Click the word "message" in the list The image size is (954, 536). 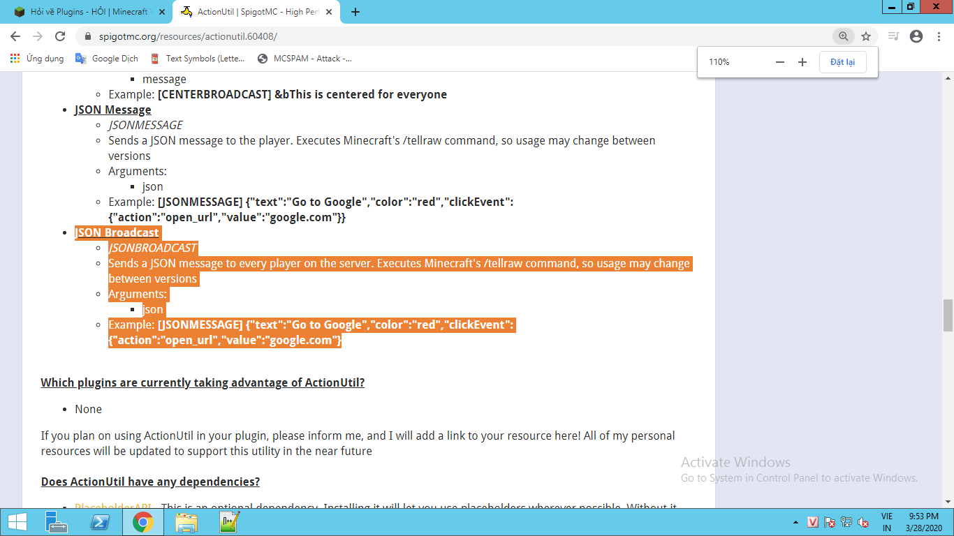click(164, 79)
